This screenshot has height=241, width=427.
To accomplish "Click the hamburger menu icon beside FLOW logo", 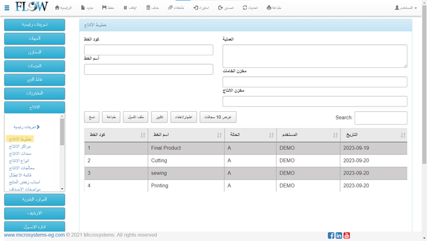I will click(x=7, y=8).
